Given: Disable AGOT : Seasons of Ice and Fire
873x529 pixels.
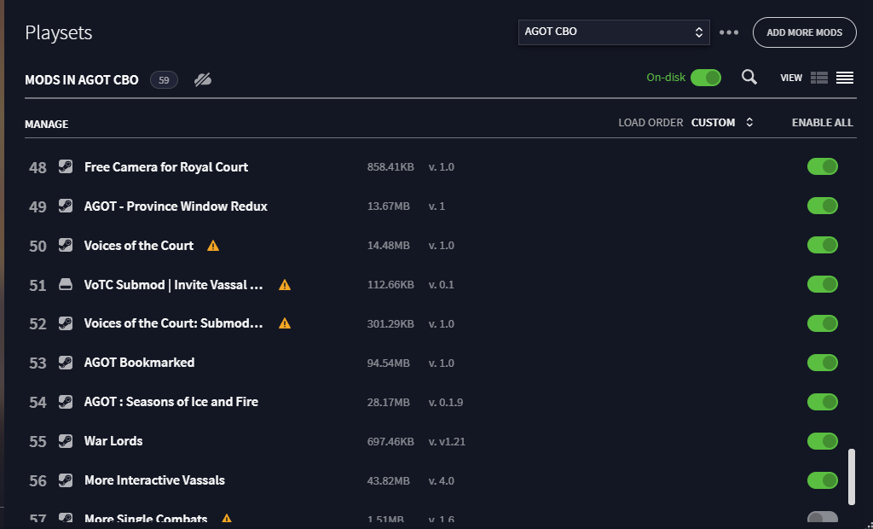Looking at the screenshot, I should point(823,402).
